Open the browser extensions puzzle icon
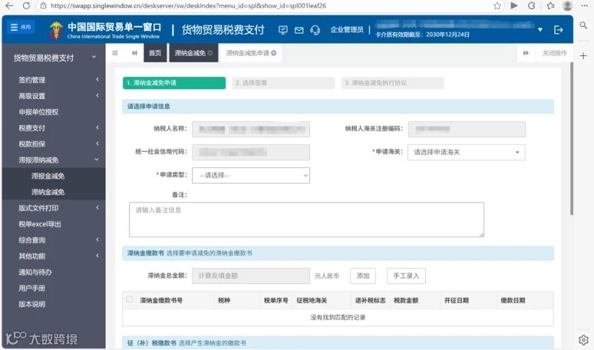The width and height of the screenshot is (594, 350). point(531,6)
